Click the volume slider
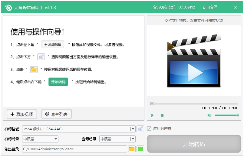This screenshot has width=244, height=157. point(226,115)
